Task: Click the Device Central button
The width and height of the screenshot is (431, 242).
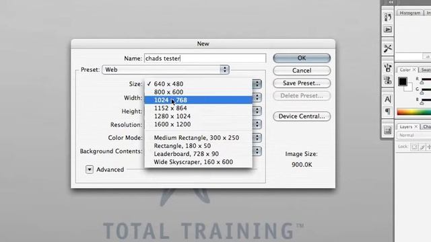Action: [302, 116]
